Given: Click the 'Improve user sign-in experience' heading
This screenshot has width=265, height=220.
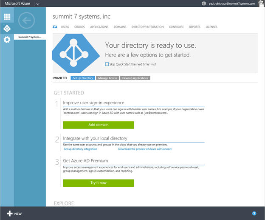Looking at the screenshot, I should (93, 103).
